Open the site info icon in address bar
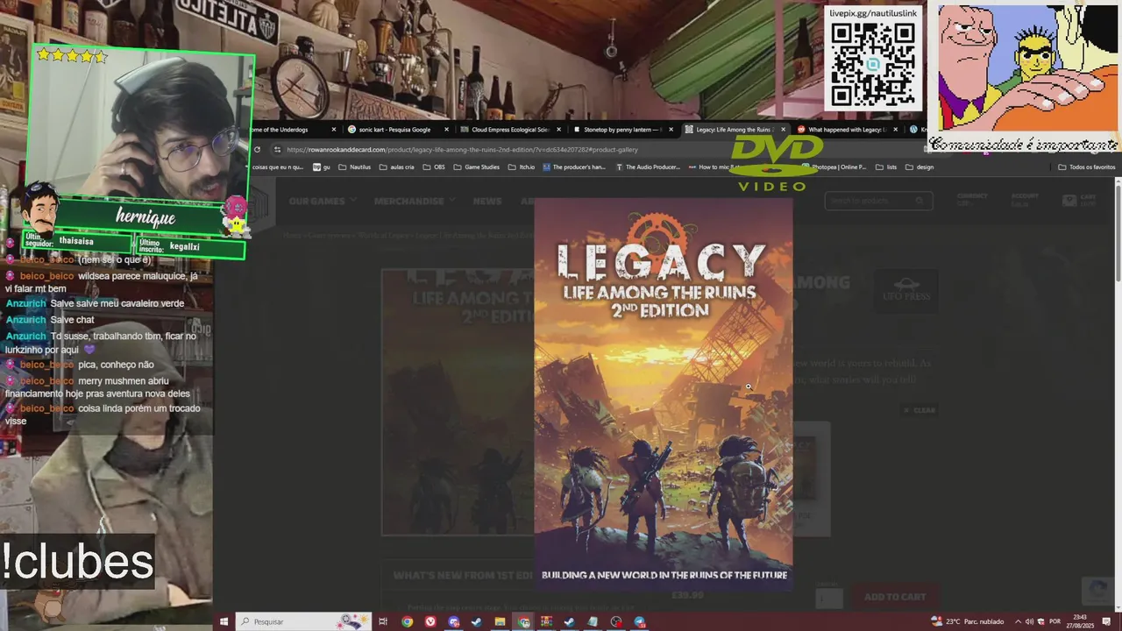This screenshot has height=631, width=1122. tap(278, 149)
